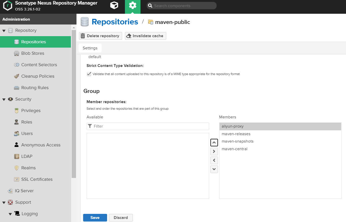
Task: Click the Search components field
Action: (182, 6)
